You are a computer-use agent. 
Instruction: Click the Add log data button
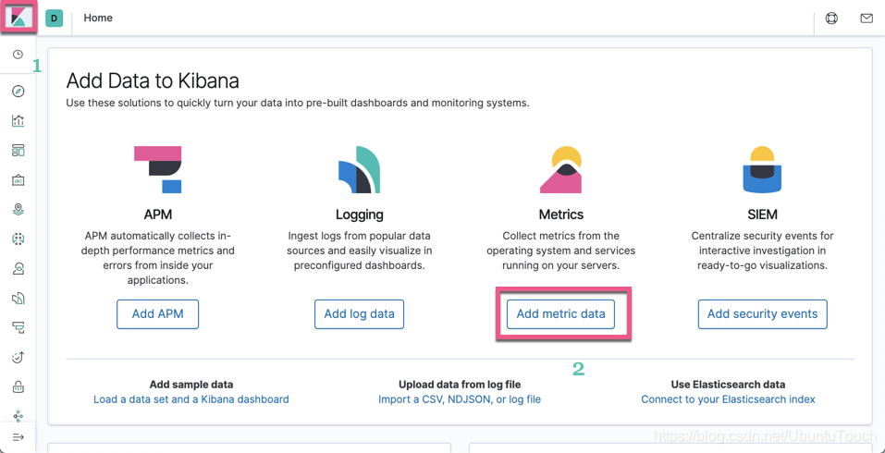[359, 314]
